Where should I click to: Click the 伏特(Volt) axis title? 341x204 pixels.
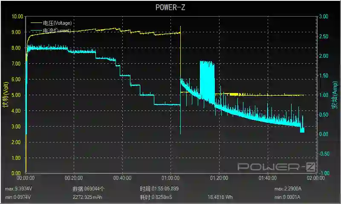(x=6, y=94)
